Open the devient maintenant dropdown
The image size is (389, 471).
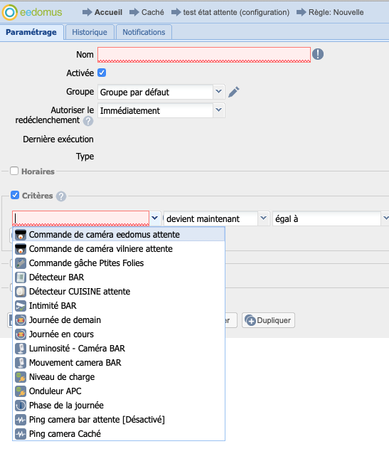click(x=263, y=218)
